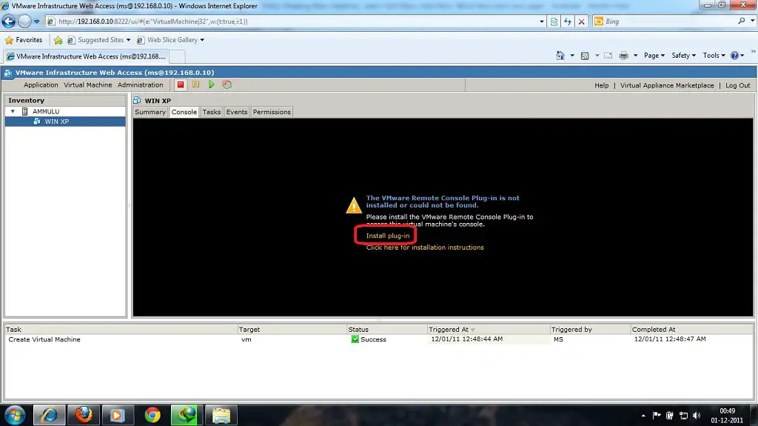
Task: Click the Reset VM icon in toolbar
Action: tap(227, 84)
